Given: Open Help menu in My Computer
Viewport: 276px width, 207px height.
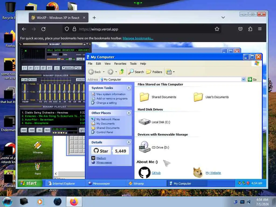Looking at the screenshot, I should pos(143,64).
